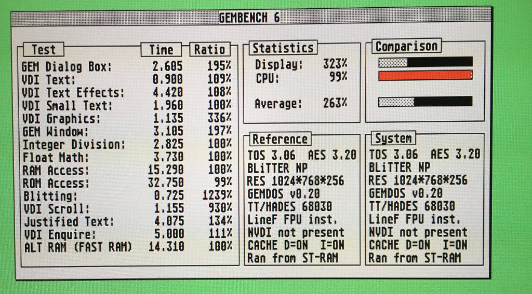Click the GEMBENCH 6 title bar
Viewport: 532px width, 294px height.
[x=251, y=18]
